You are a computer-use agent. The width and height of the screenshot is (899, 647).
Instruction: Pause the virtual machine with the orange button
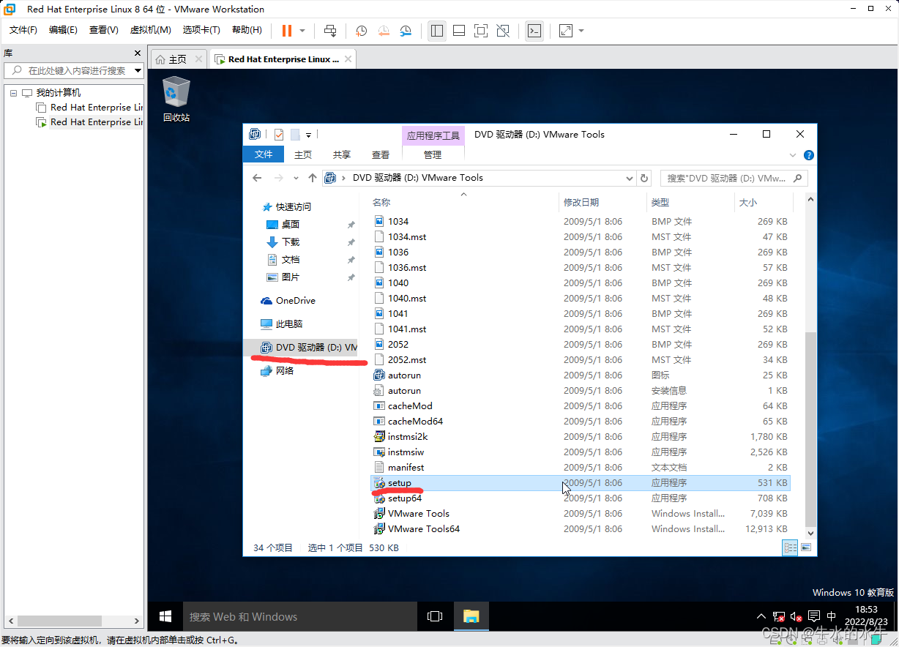tap(286, 30)
